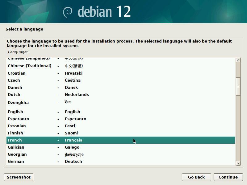Image resolution: width=247 pixels, height=185 pixels.
Task: Choose Croatian (Hrvatski) from the list
Action: [x=17, y=73]
